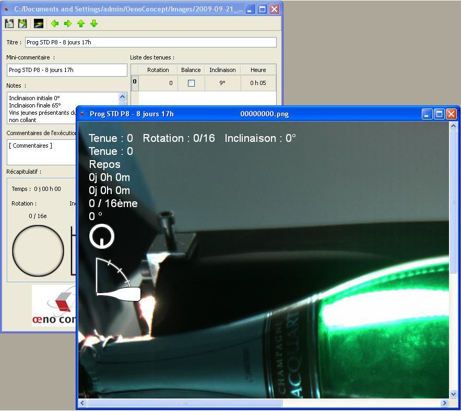This screenshot has width=461, height=411.
Task: Click the Heure cell '0 h 05'
Action: click(258, 83)
